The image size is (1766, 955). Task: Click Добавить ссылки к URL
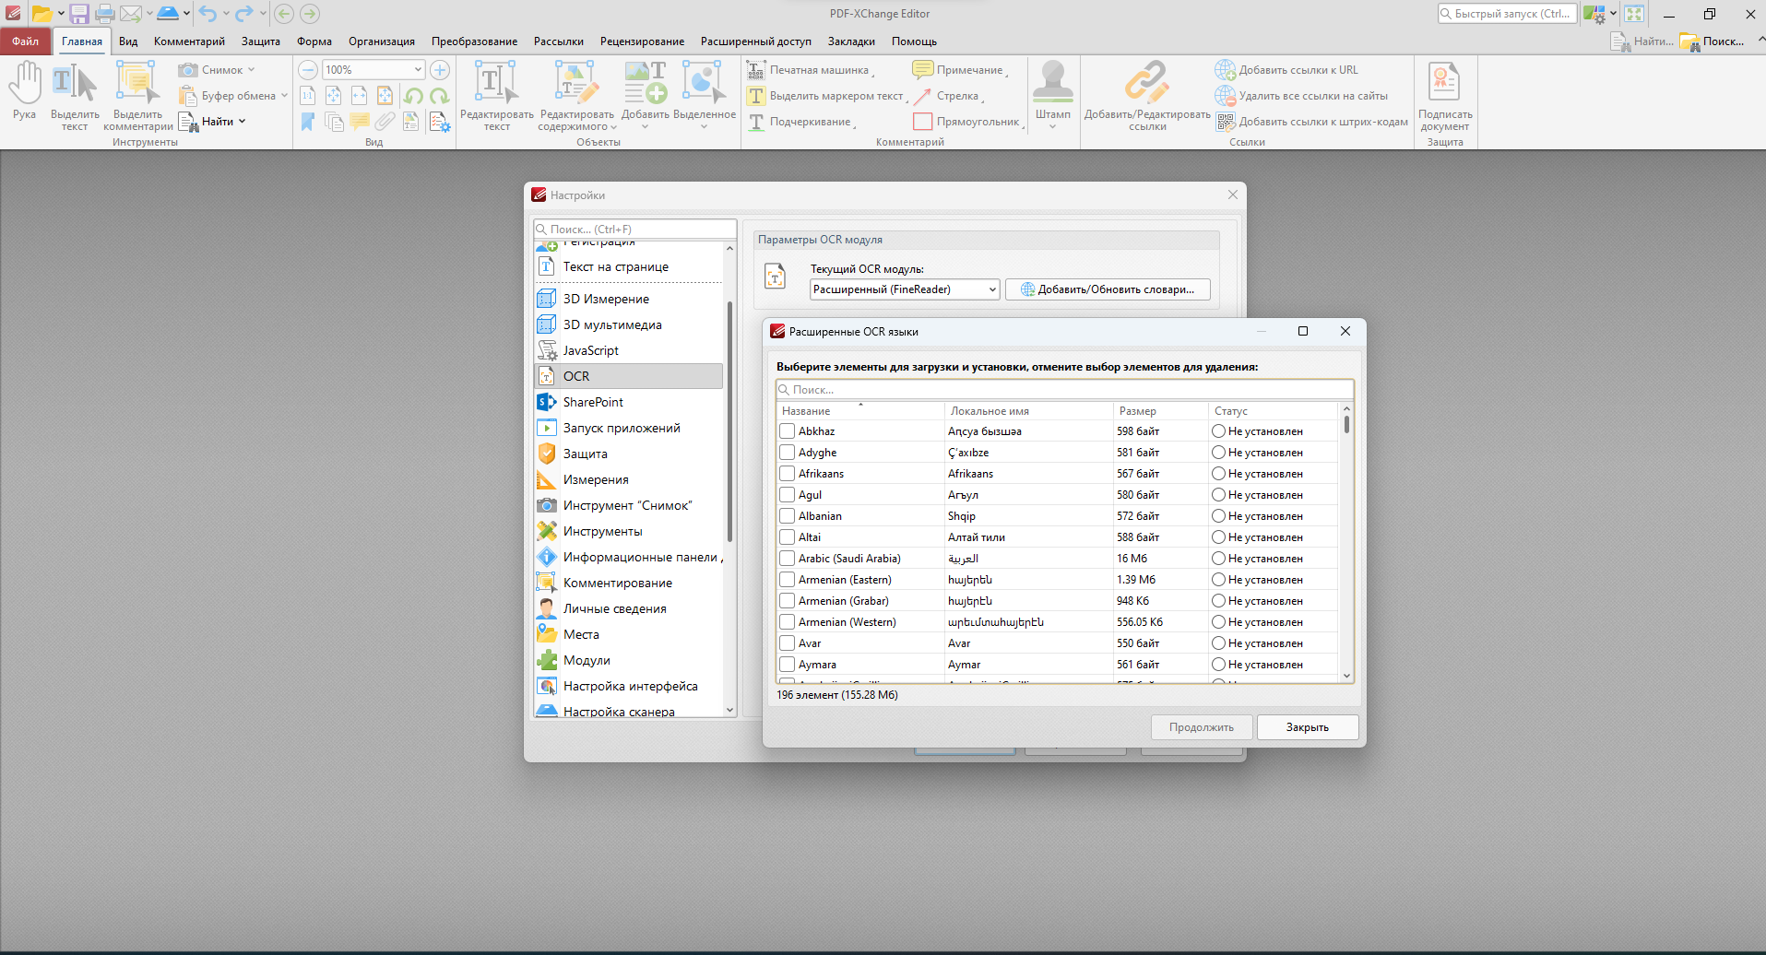point(1286,70)
